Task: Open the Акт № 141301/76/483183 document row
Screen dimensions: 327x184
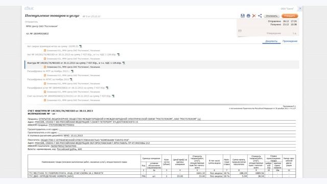Action: coord(72,55)
